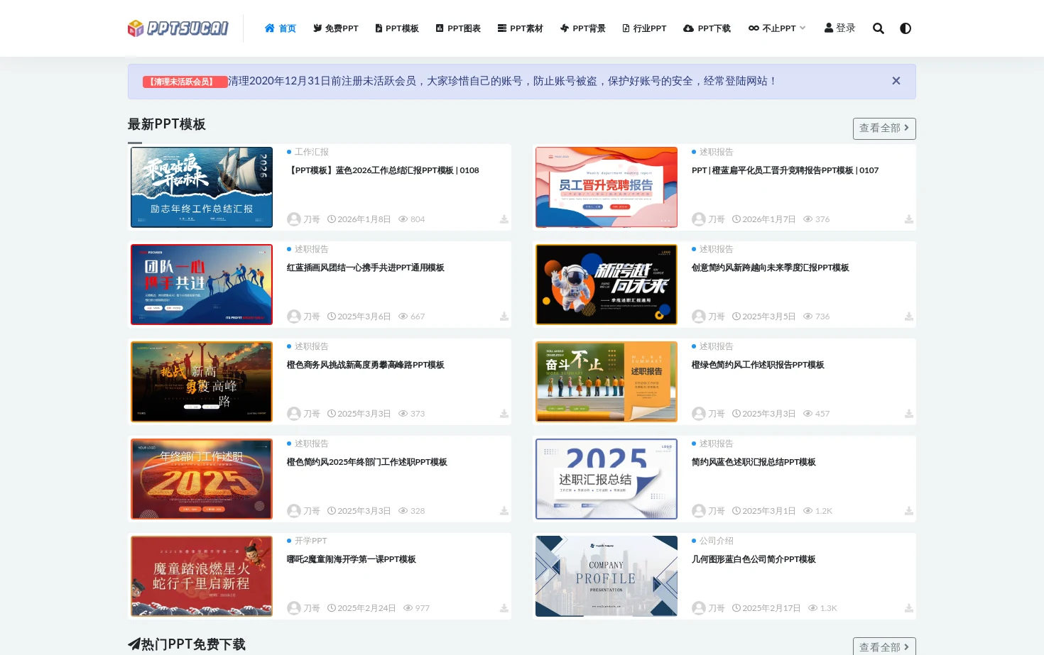This screenshot has width=1044, height=655.
Task: Click the 登录 user login icon
Action: [x=839, y=28]
